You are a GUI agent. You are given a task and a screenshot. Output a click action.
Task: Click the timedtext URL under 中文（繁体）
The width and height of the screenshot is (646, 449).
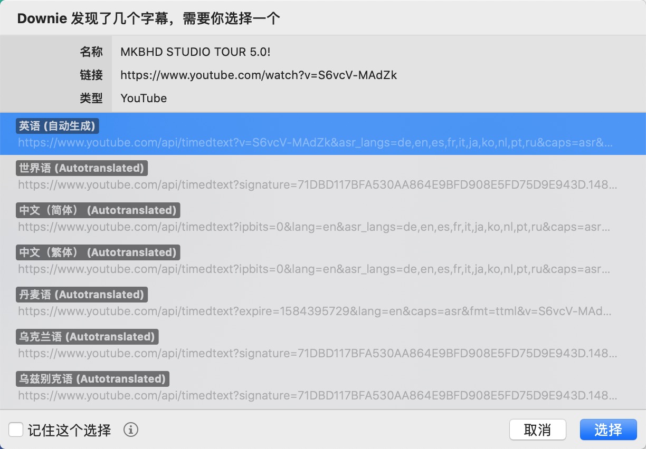pyautogui.click(x=315, y=269)
